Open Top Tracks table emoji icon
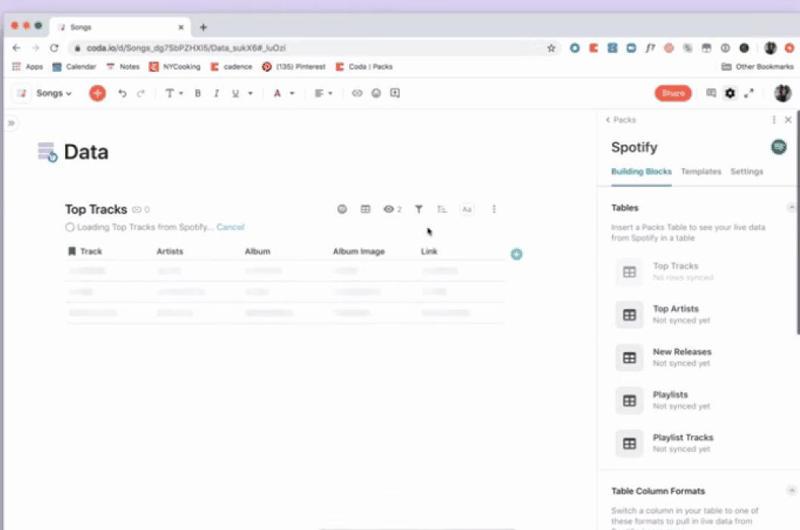This screenshot has width=800, height=530. (342, 209)
